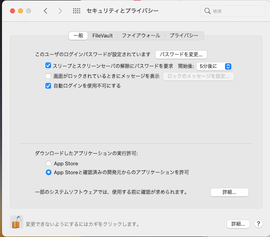This screenshot has height=237, width=270.
Task: Enable show message when screen locked
Action: [48, 76]
